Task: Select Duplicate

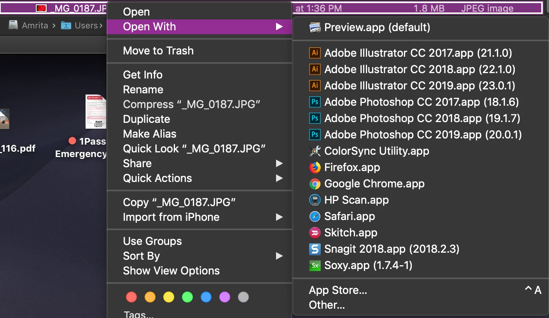Action: coord(199,119)
